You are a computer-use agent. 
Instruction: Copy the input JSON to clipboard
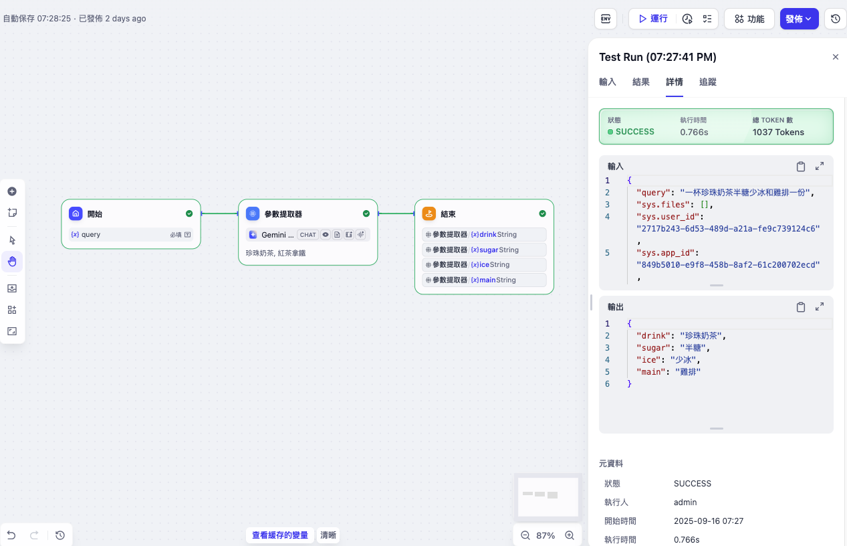pos(800,167)
